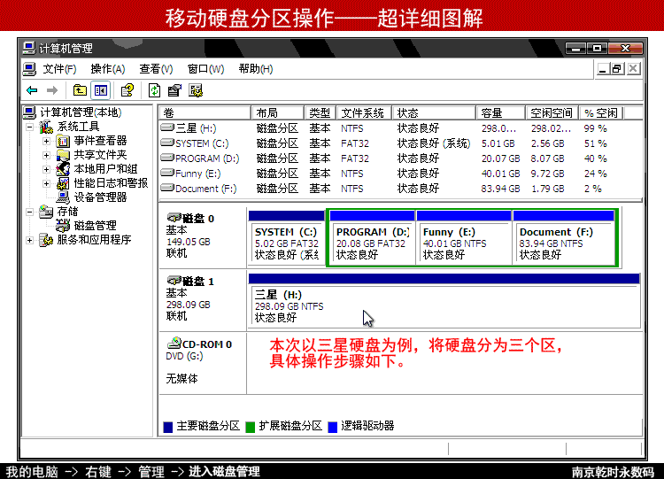This screenshot has height=479, width=664.
Task: Expand the 事件查看器 tree node
Action: point(46,141)
